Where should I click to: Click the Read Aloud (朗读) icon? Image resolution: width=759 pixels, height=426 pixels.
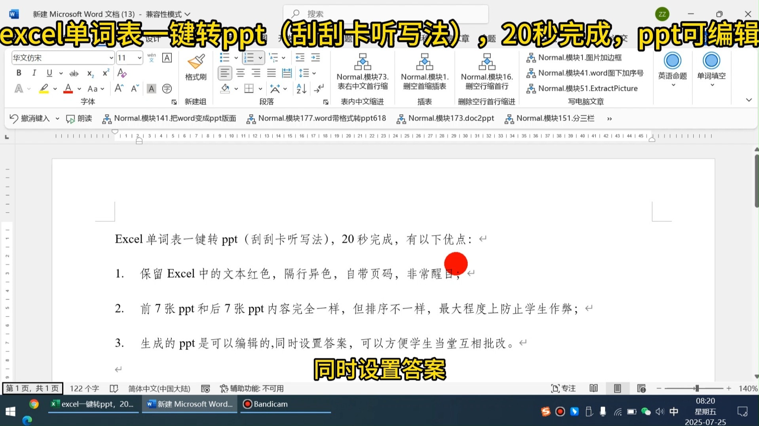pyautogui.click(x=78, y=118)
